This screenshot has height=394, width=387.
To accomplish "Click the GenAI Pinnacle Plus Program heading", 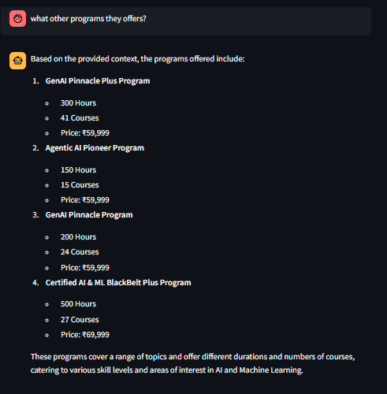I will click(98, 81).
